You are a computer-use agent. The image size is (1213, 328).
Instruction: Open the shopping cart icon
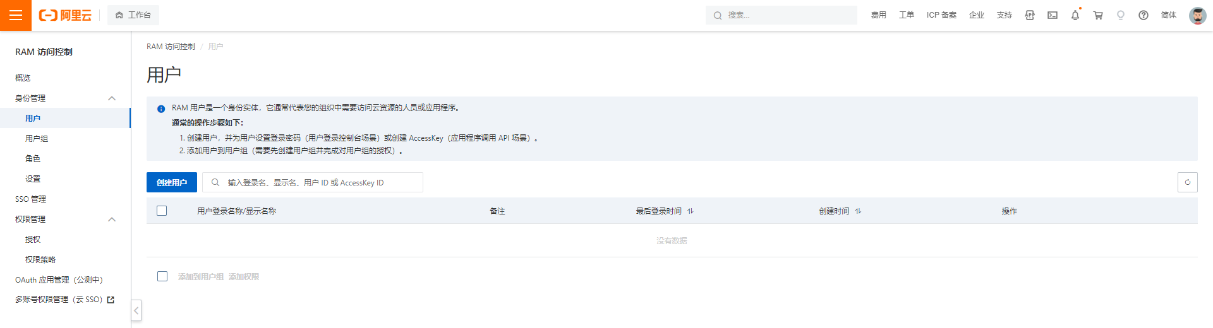pyautogui.click(x=1098, y=15)
